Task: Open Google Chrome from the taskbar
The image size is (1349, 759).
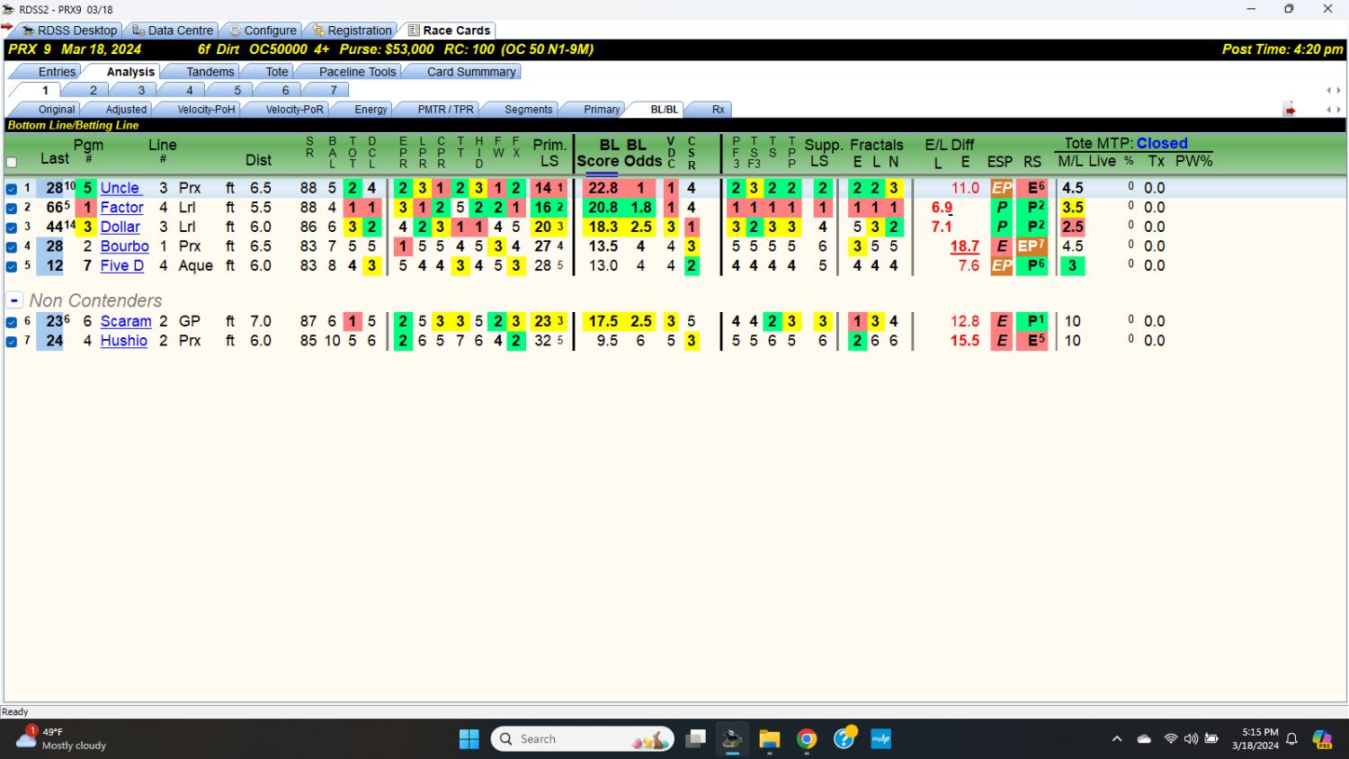Action: point(807,739)
